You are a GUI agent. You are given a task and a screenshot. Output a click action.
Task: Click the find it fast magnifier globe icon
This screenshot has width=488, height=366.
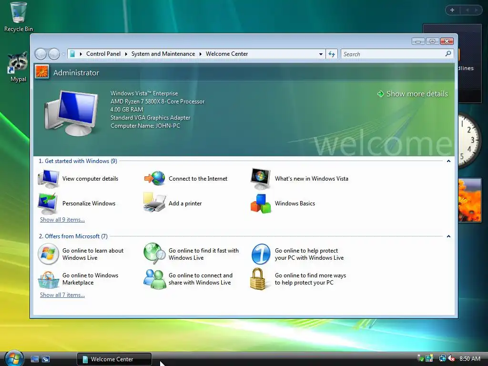pos(154,254)
